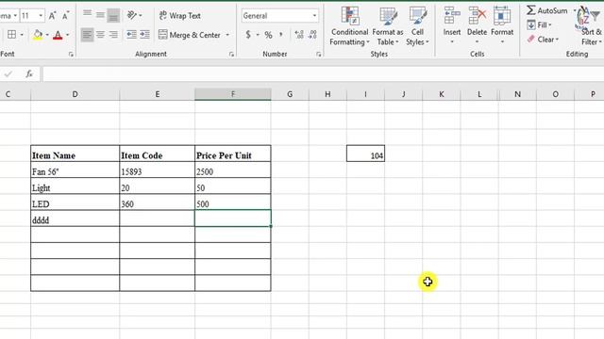The width and height of the screenshot is (604, 339).
Task: Click the formula bar Enter checkmark
Action: [x=8, y=73]
